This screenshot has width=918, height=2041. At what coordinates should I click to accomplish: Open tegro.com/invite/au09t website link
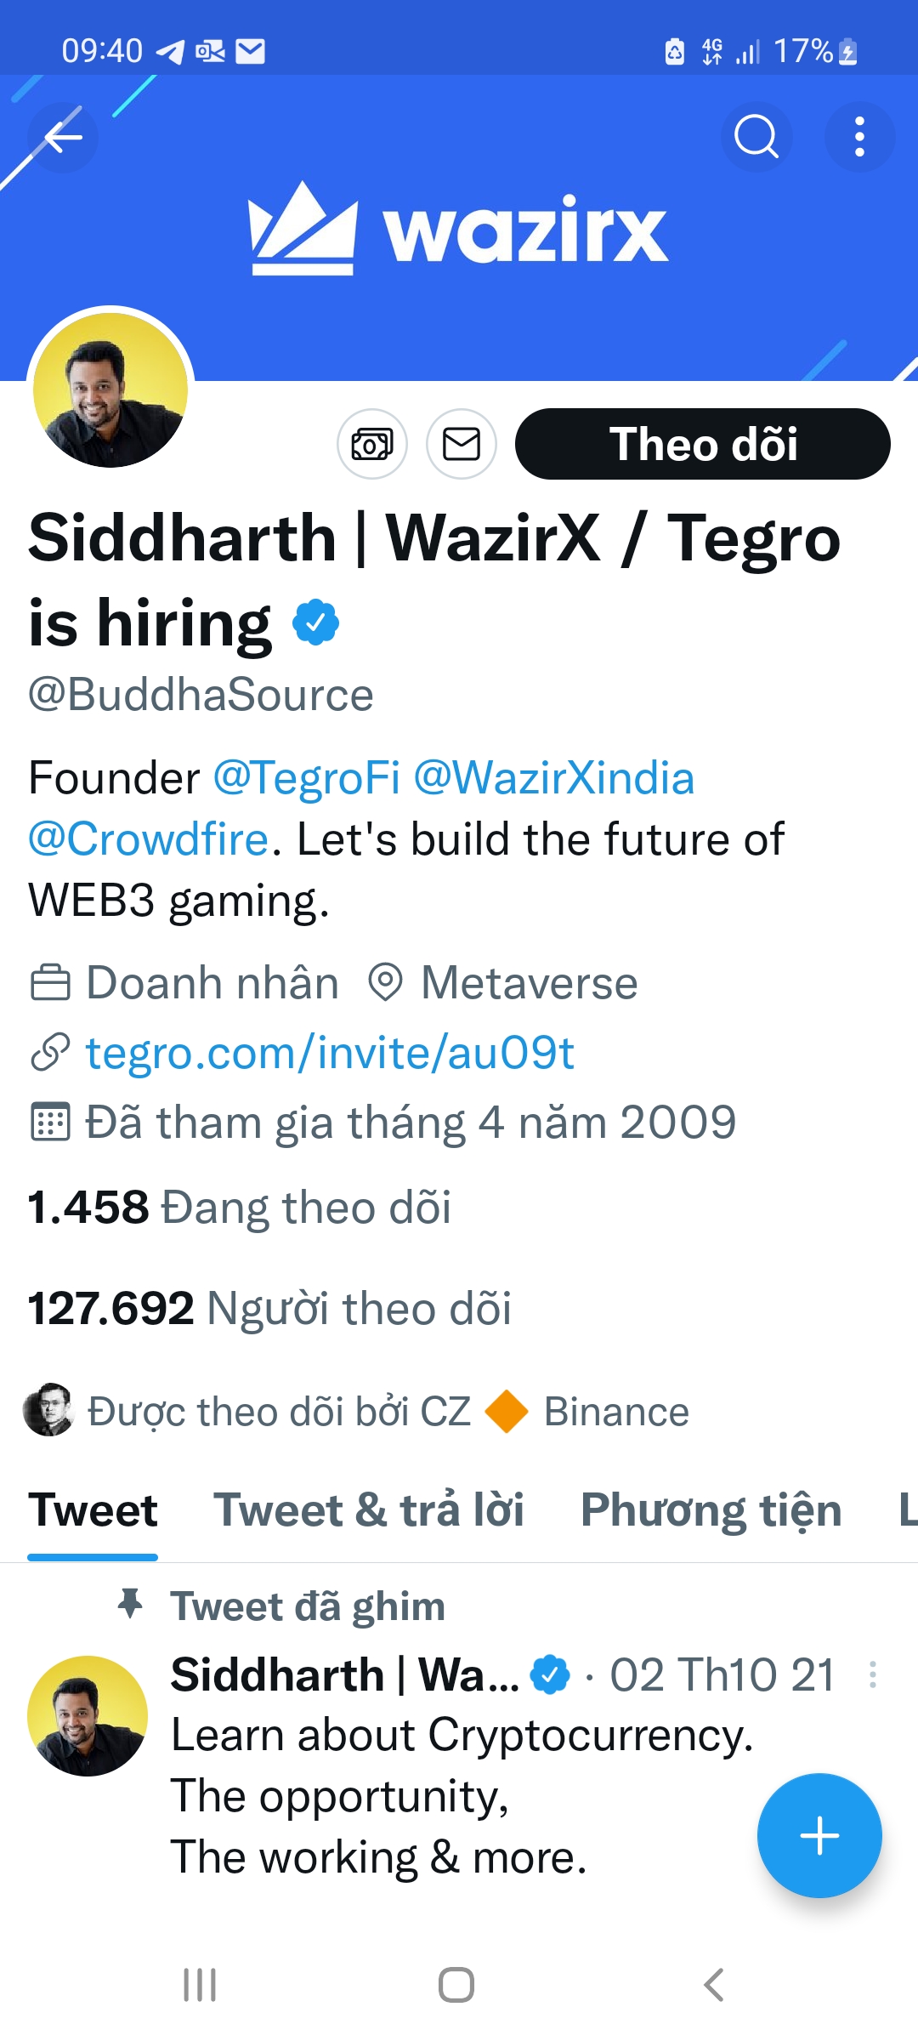click(330, 1053)
